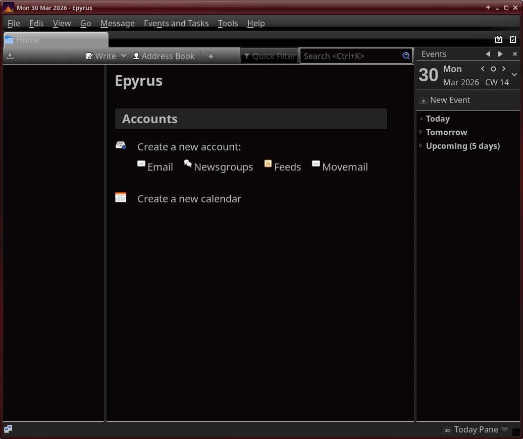Toggle the Quick Filter bar
The width and height of the screenshot is (523, 439).
(x=270, y=56)
